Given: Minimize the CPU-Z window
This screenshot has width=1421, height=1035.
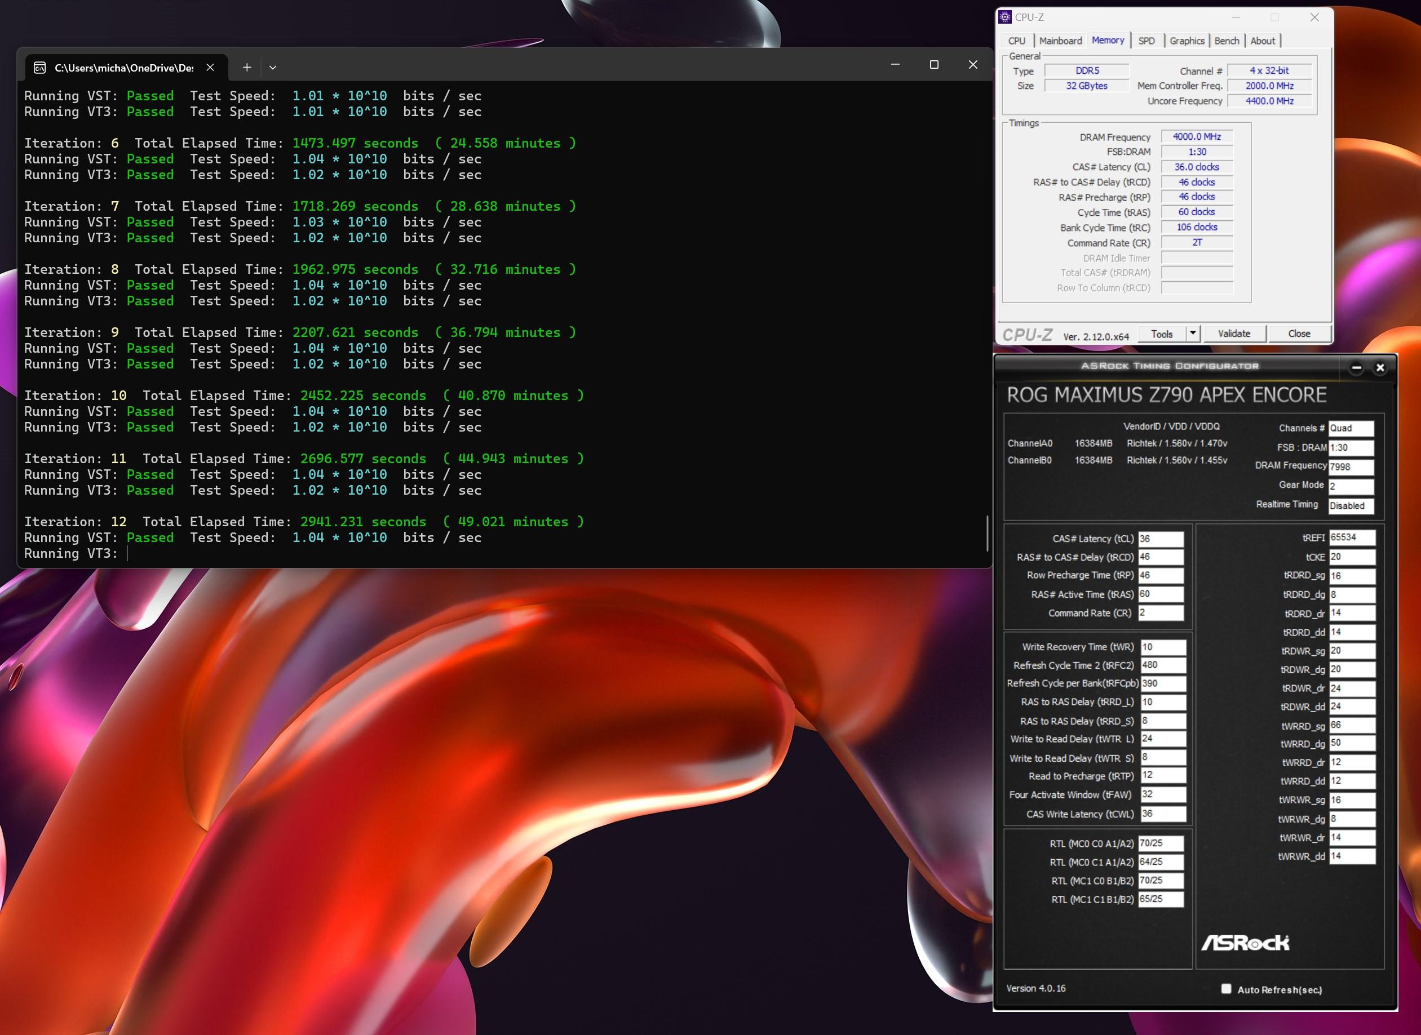Looking at the screenshot, I should coord(1236,17).
